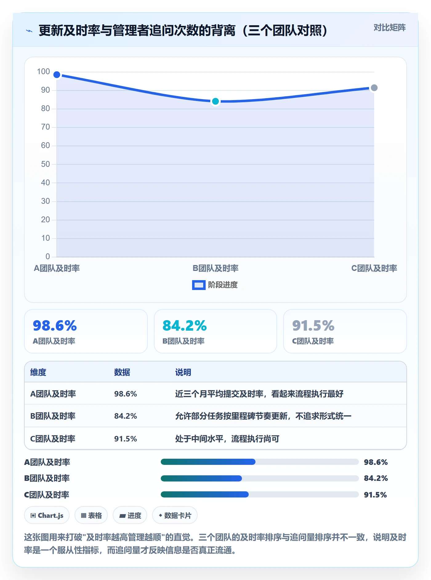This screenshot has height=580, width=431.
Task: Select the 数据卡片 tag chip
Action: tap(175, 515)
